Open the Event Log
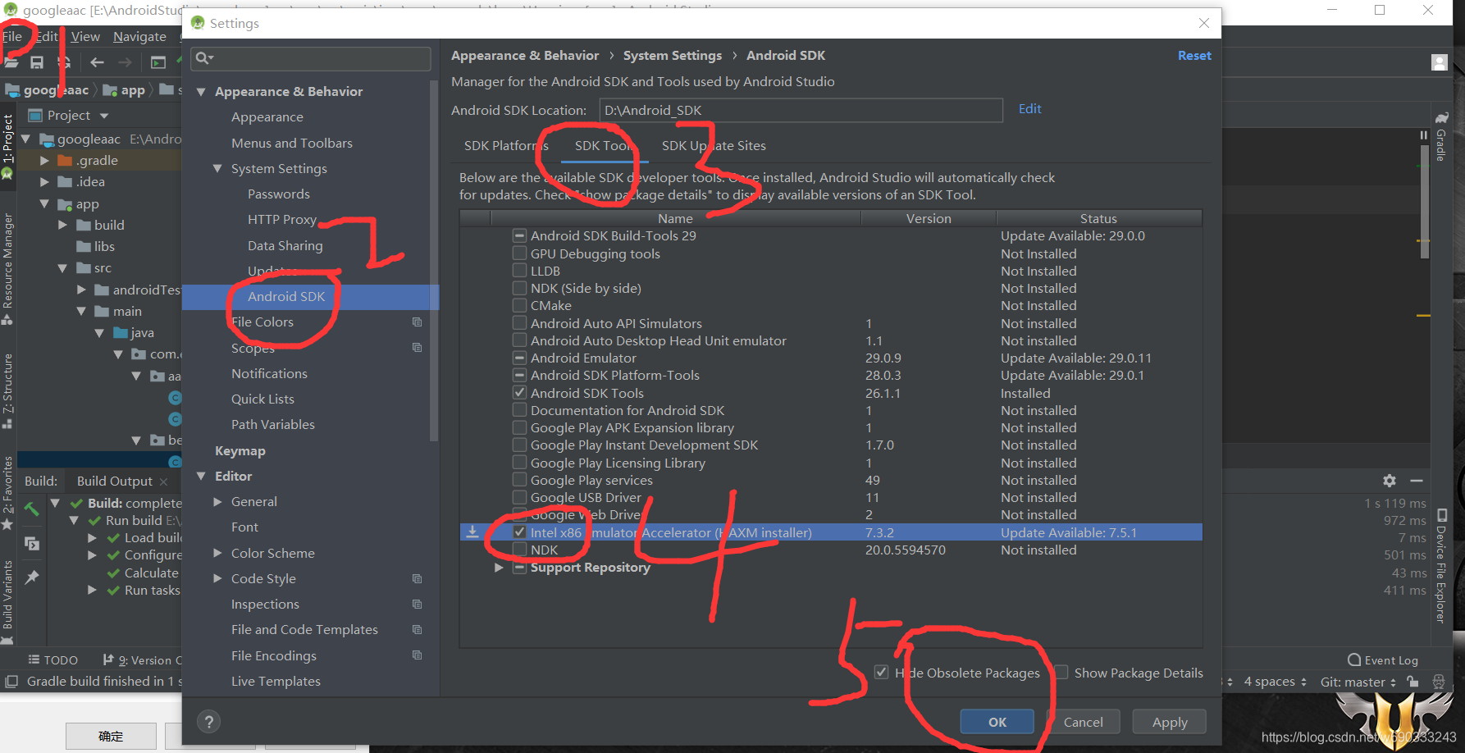This screenshot has height=753, width=1465. pos(1383,660)
